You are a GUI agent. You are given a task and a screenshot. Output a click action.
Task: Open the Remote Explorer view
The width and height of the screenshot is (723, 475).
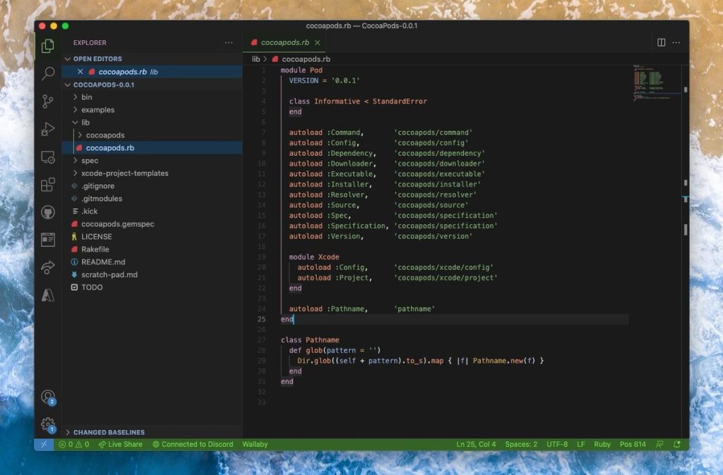(48, 157)
